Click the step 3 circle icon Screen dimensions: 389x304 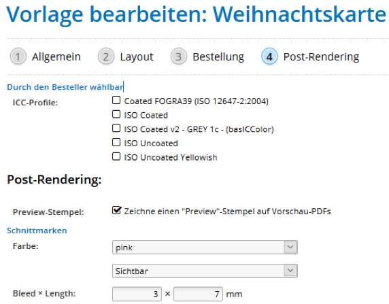(x=178, y=56)
